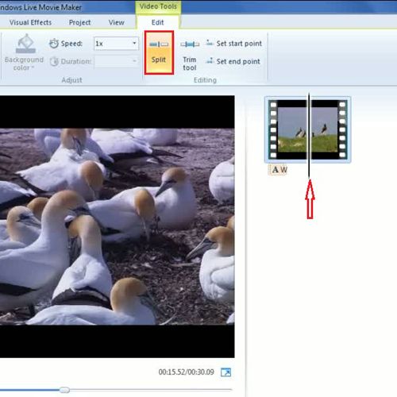Select the bird video clip thumbnail

307,129
